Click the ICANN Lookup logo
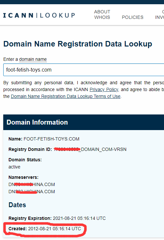The width and height of the screenshot is (164, 240). (x=39, y=15)
